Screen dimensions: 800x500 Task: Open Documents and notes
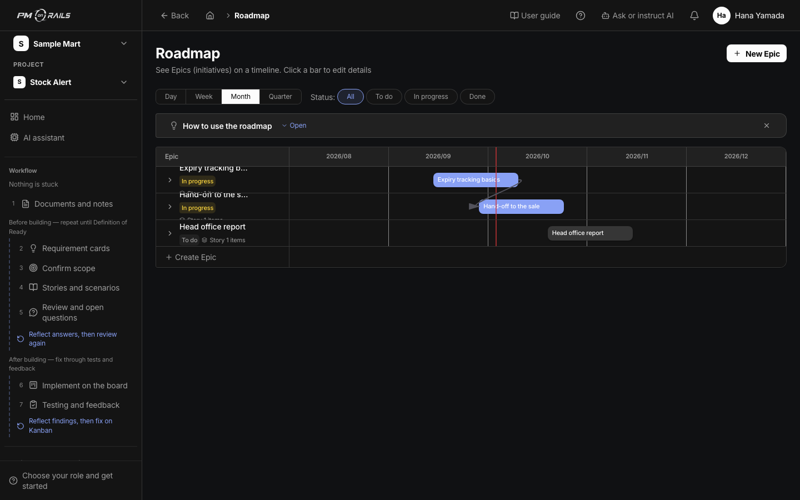tap(71, 204)
